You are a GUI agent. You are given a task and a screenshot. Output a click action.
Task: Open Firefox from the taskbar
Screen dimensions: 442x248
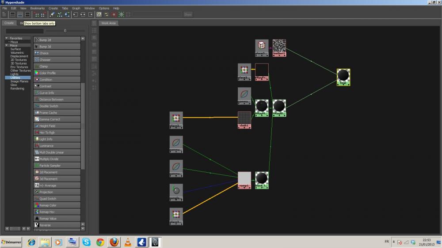coord(114,242)
